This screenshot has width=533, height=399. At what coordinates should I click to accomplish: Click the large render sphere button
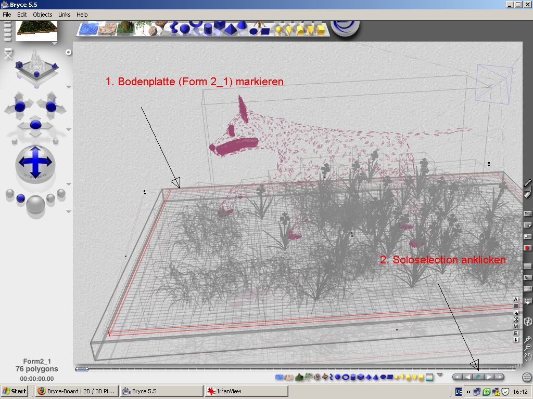pos(35,205)
